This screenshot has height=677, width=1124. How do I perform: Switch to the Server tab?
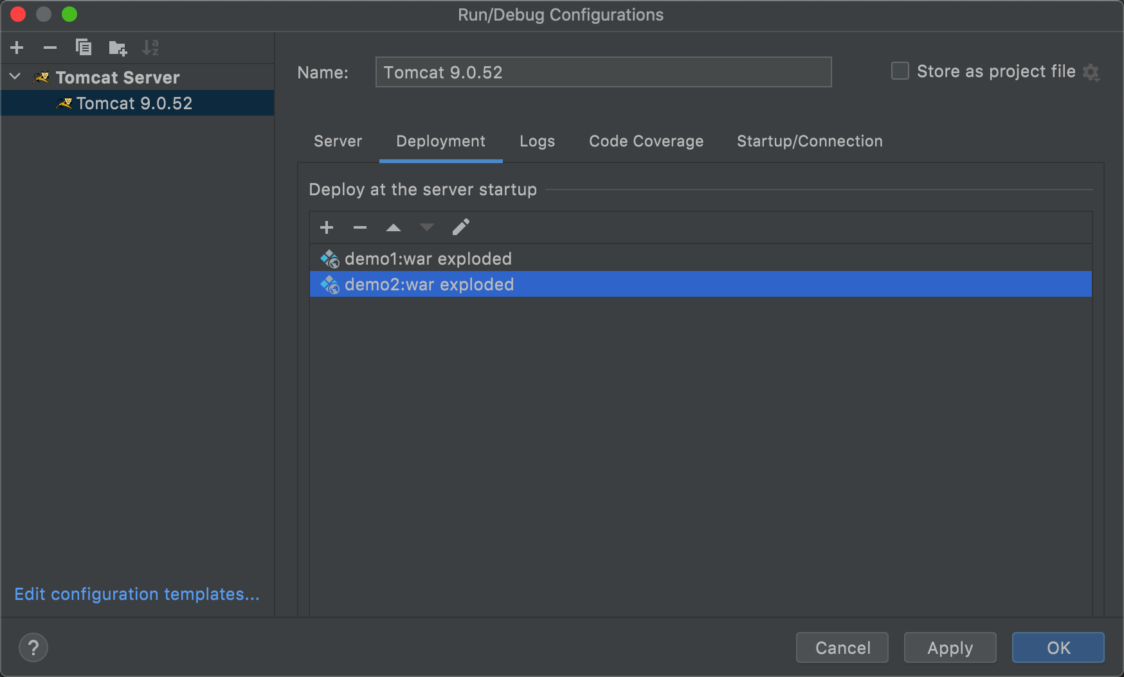(x=338, y=141)
